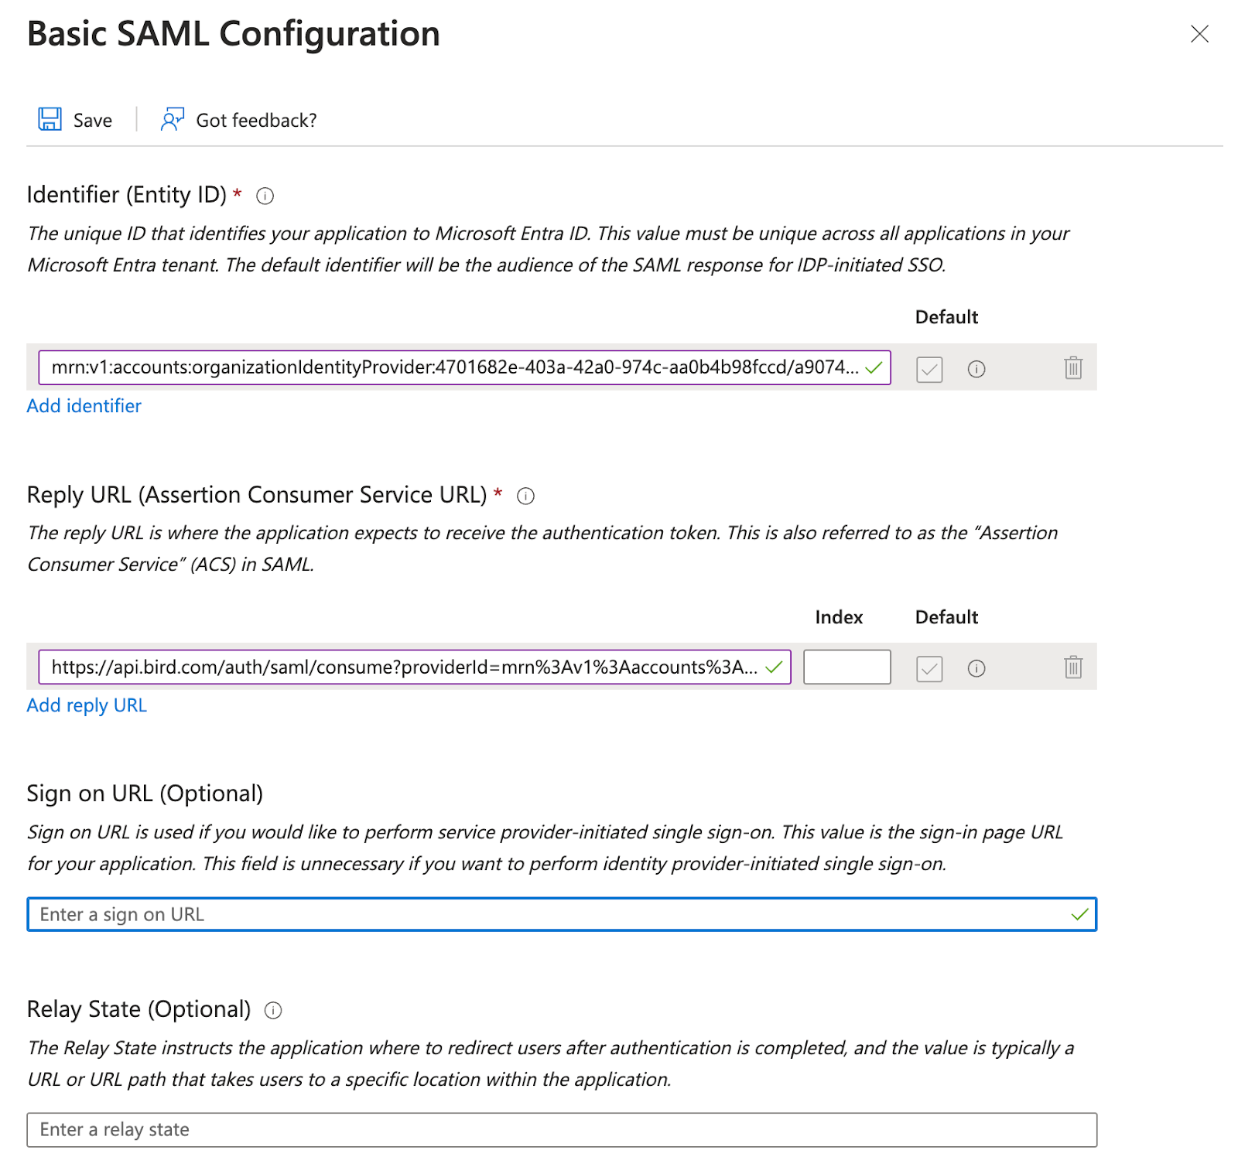Click the Add reply URL link
Screen dimensions: 1238x1174
(86, 705)
